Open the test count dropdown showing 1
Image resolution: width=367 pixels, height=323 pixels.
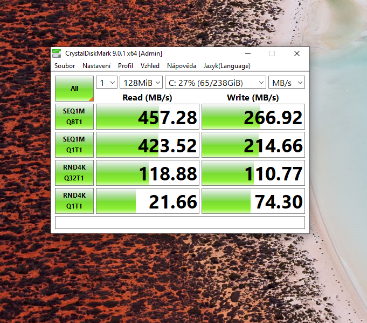pyautogui.click(x=107, y=82)
